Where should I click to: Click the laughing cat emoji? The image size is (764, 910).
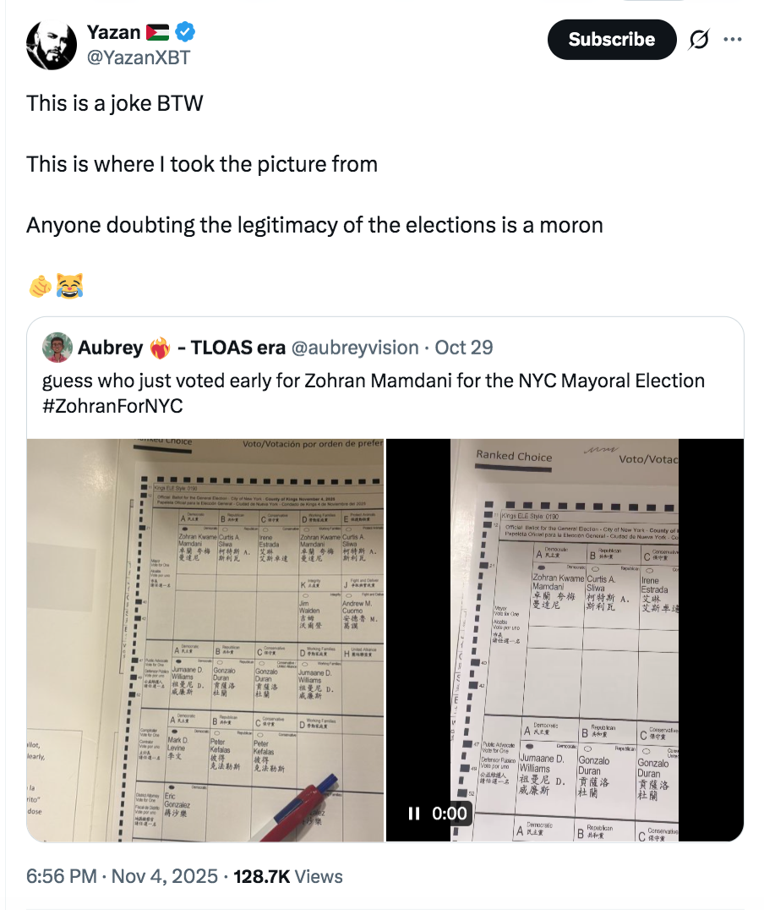point(69,287)
